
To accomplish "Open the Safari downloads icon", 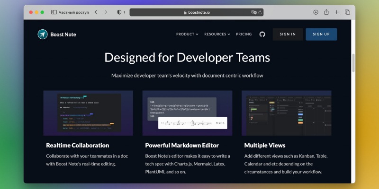I will 316,12.
